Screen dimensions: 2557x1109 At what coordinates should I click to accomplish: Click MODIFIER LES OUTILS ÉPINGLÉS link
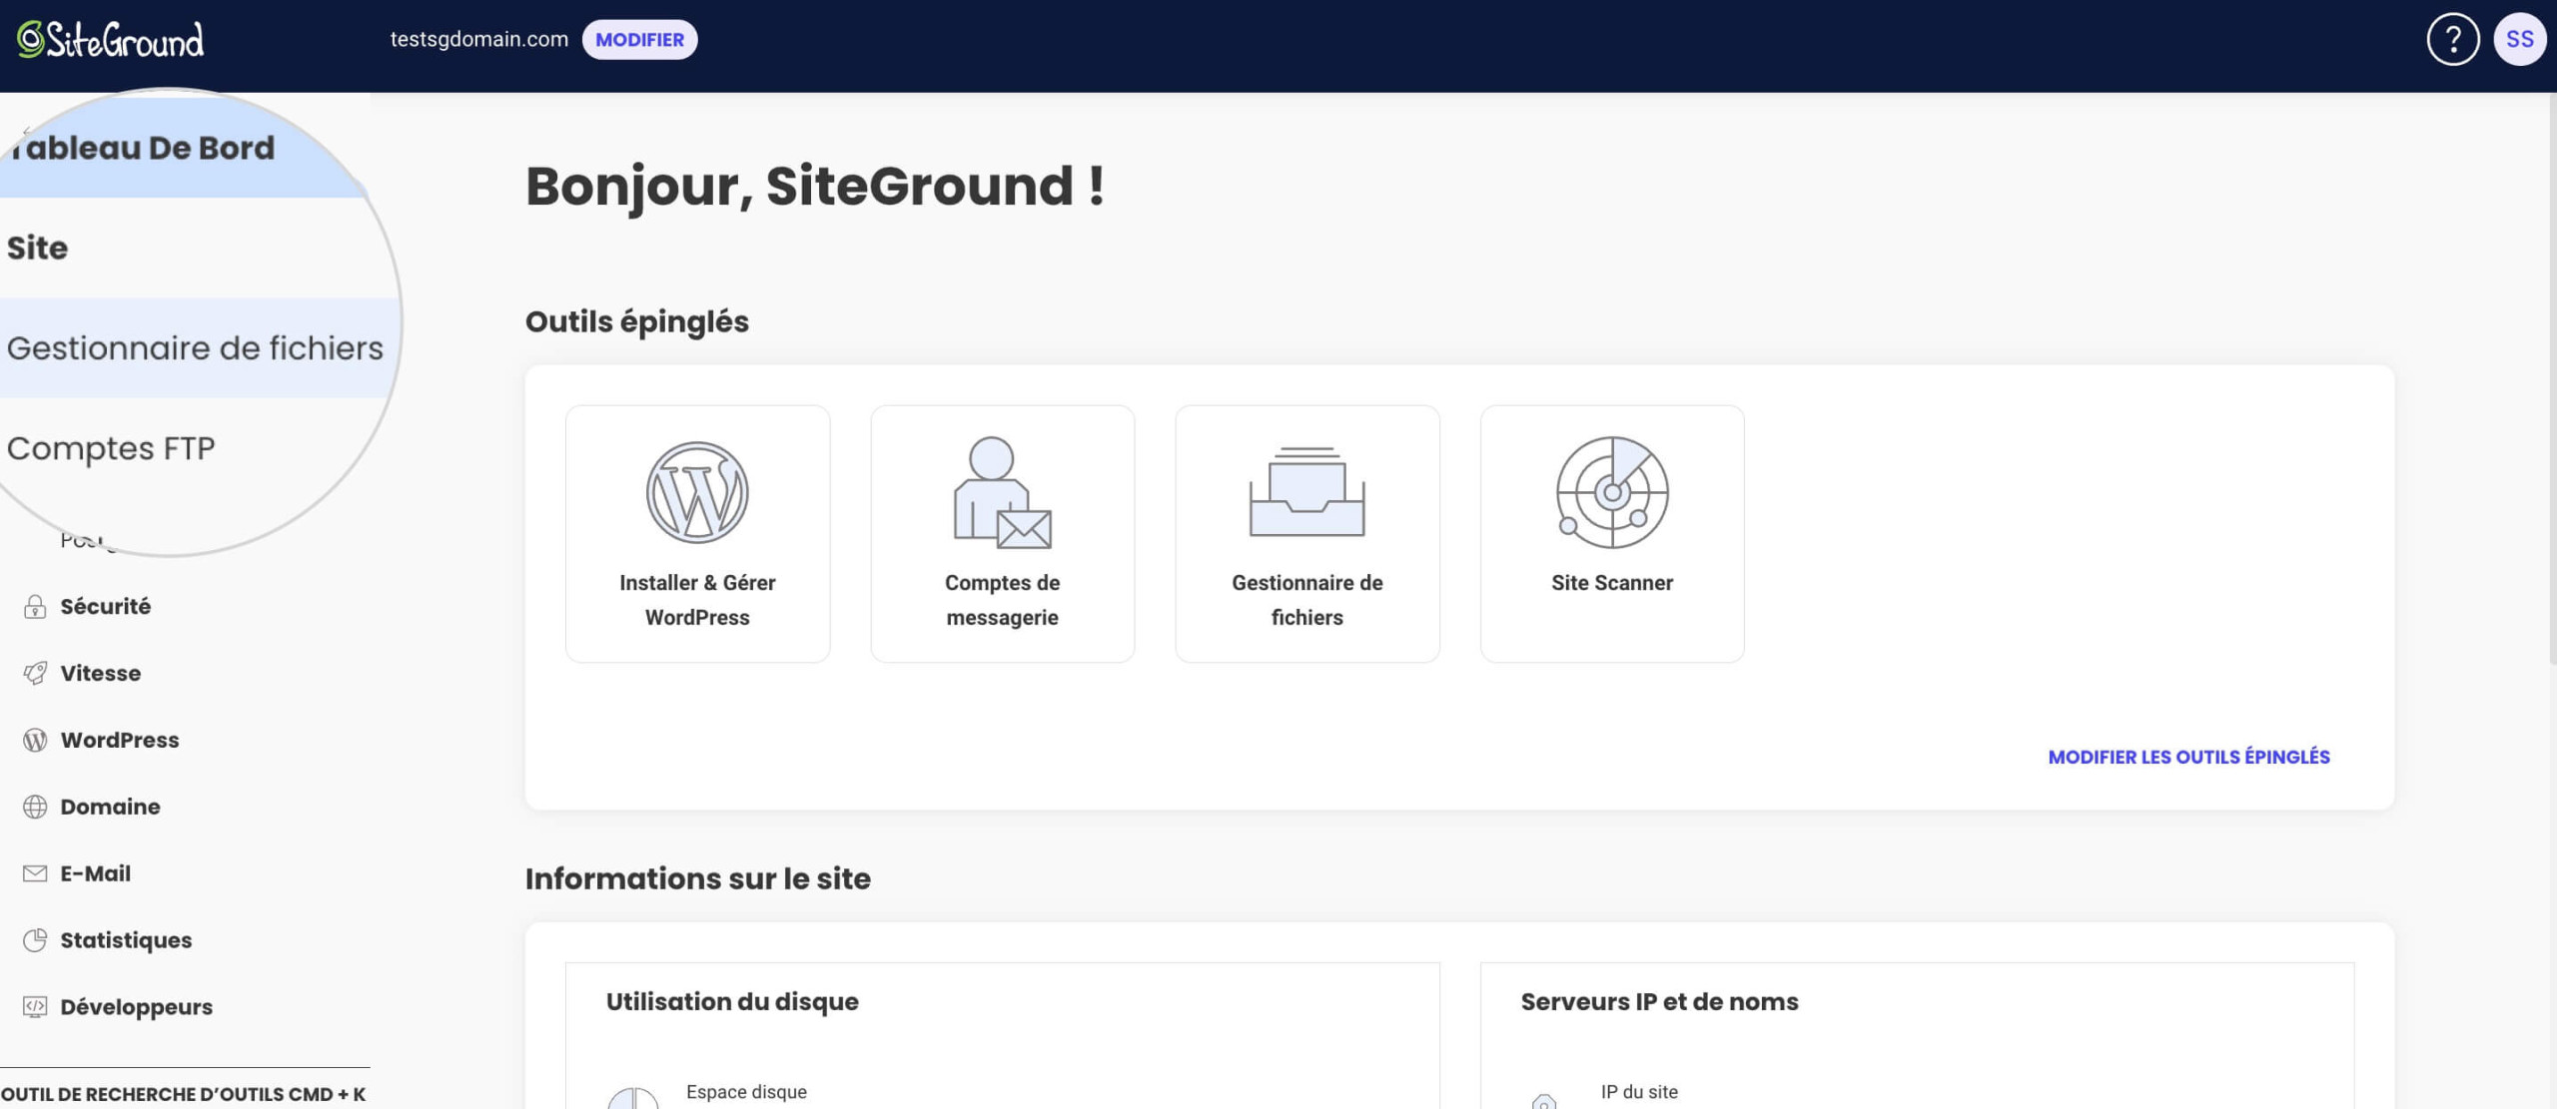pos(2188,758)
